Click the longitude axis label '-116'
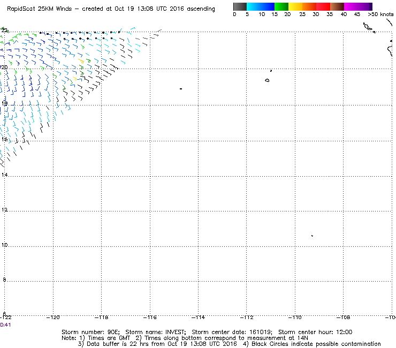Viewport: 396px width, 348px height. [150, 317]
